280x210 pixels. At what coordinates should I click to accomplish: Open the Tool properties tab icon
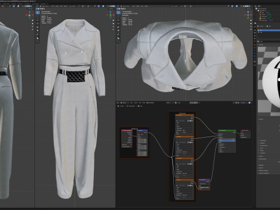pos(255,26)
